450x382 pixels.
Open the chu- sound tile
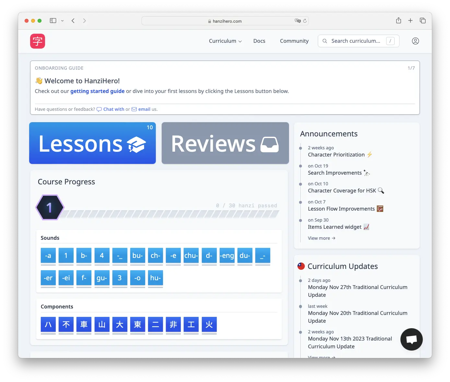pyautogui.click(x=191, y=256)
